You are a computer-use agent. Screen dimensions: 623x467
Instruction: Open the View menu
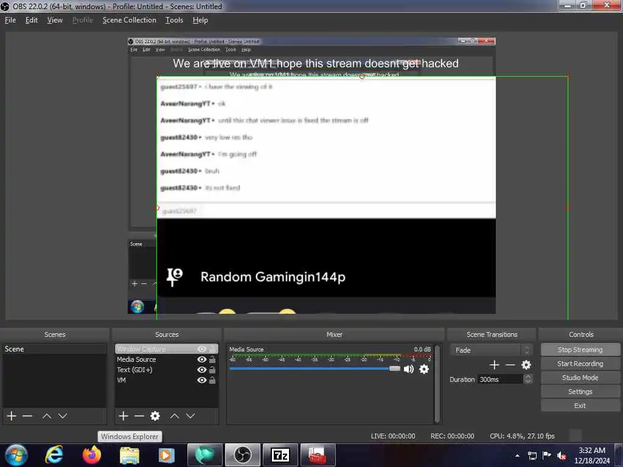click(55, 20)
